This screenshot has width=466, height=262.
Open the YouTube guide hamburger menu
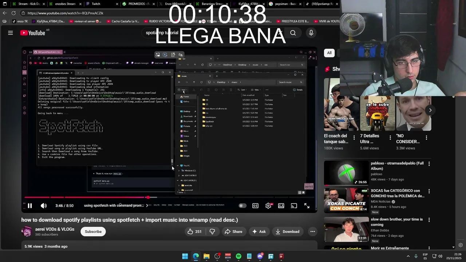click(x=11, y=33)
